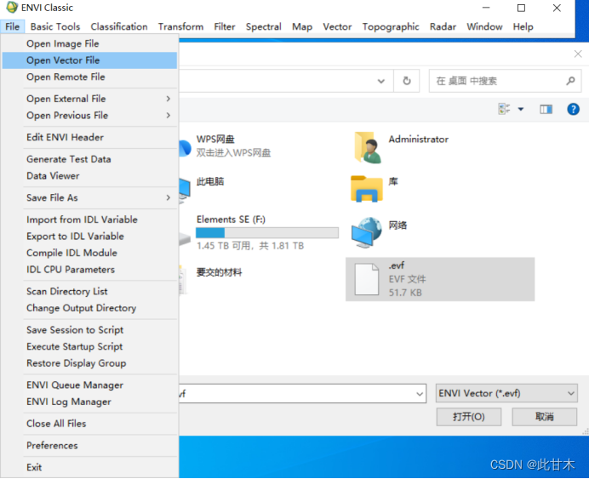The width and height of the screenshot is (589, 479).
Task: Choose Compile IDL Module
Action: click(89, 253)
